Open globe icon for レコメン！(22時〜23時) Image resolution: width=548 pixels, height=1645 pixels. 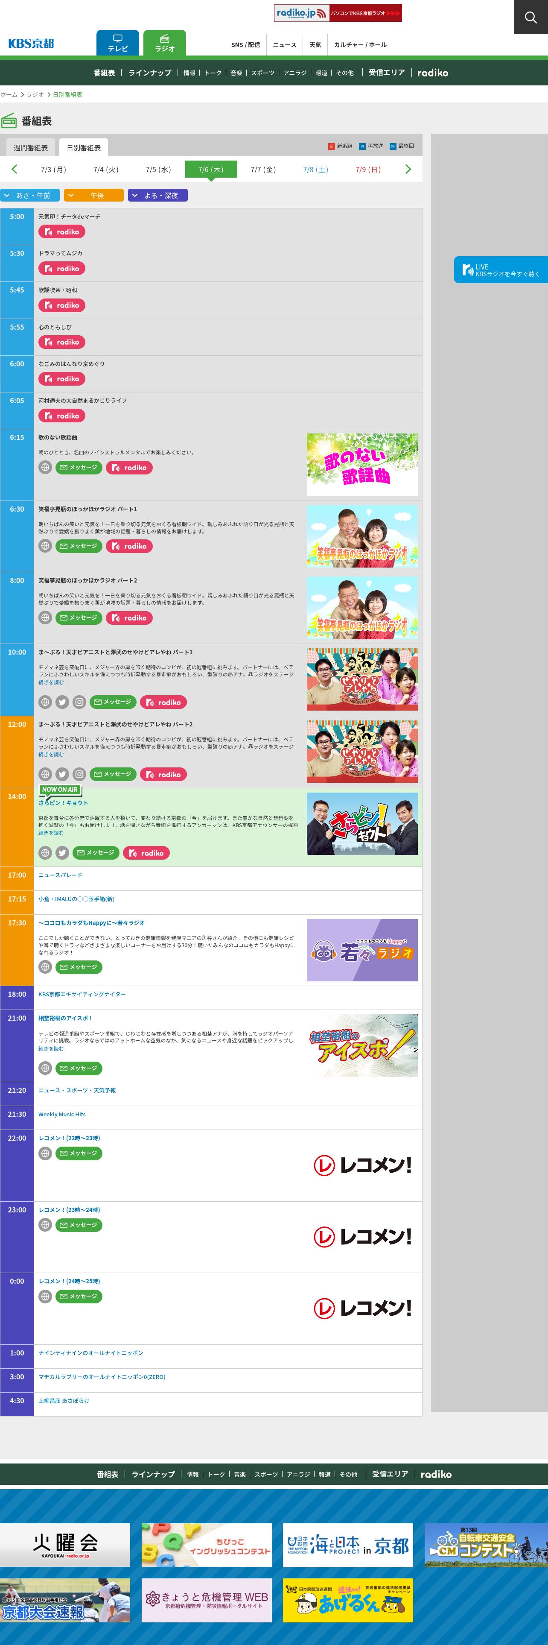pyautogui.click(x=45, y=1153)
